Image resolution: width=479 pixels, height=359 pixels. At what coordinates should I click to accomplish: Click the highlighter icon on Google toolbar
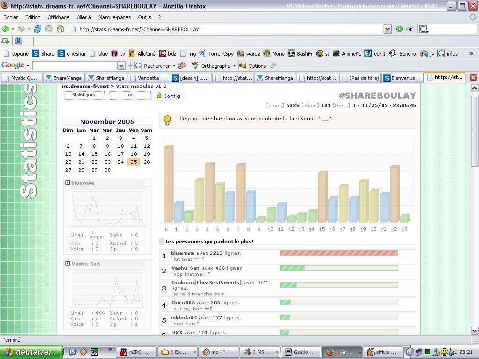[273, 65]
